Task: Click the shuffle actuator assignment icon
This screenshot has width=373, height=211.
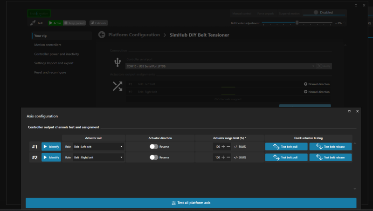Action: click(117, 86)
